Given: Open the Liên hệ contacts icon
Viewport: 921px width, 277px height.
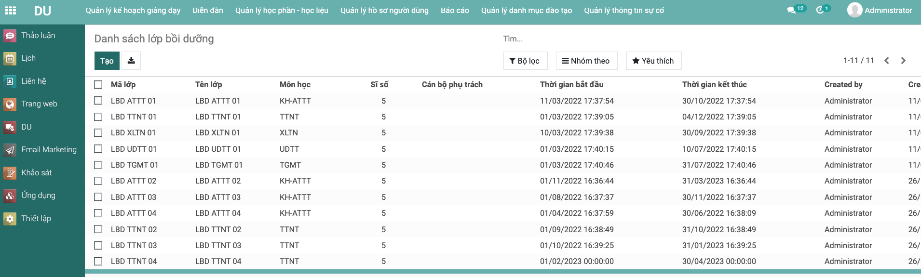Looking at the screenshot, I should pyautogui.click(x=10, y=81).
